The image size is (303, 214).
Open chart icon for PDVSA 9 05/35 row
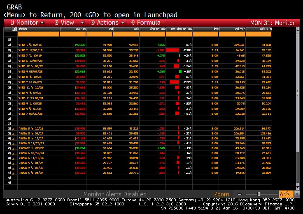[14, 168]
